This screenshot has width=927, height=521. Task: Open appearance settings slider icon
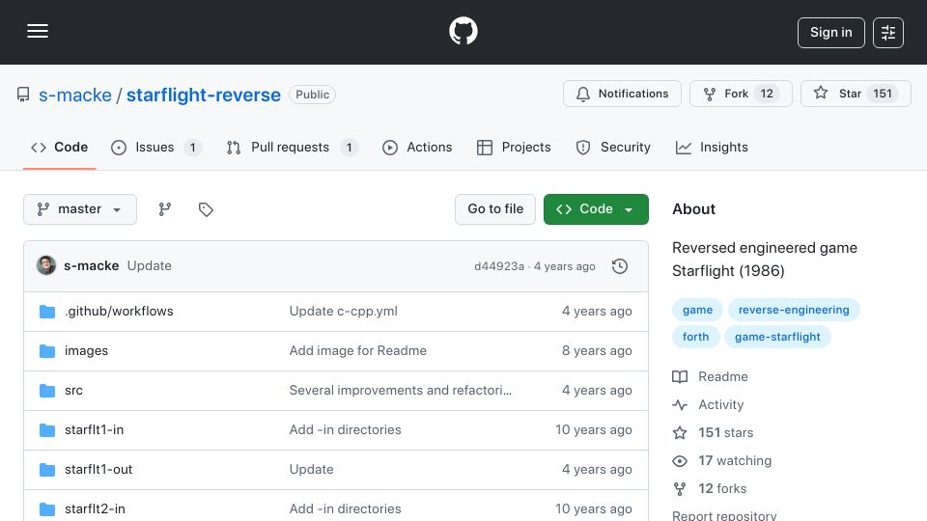click(888, 33)
